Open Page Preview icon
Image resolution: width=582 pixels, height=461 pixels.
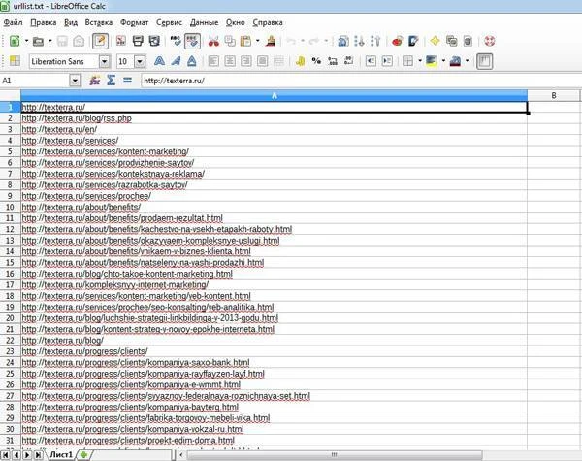click(x=154, y=41)
